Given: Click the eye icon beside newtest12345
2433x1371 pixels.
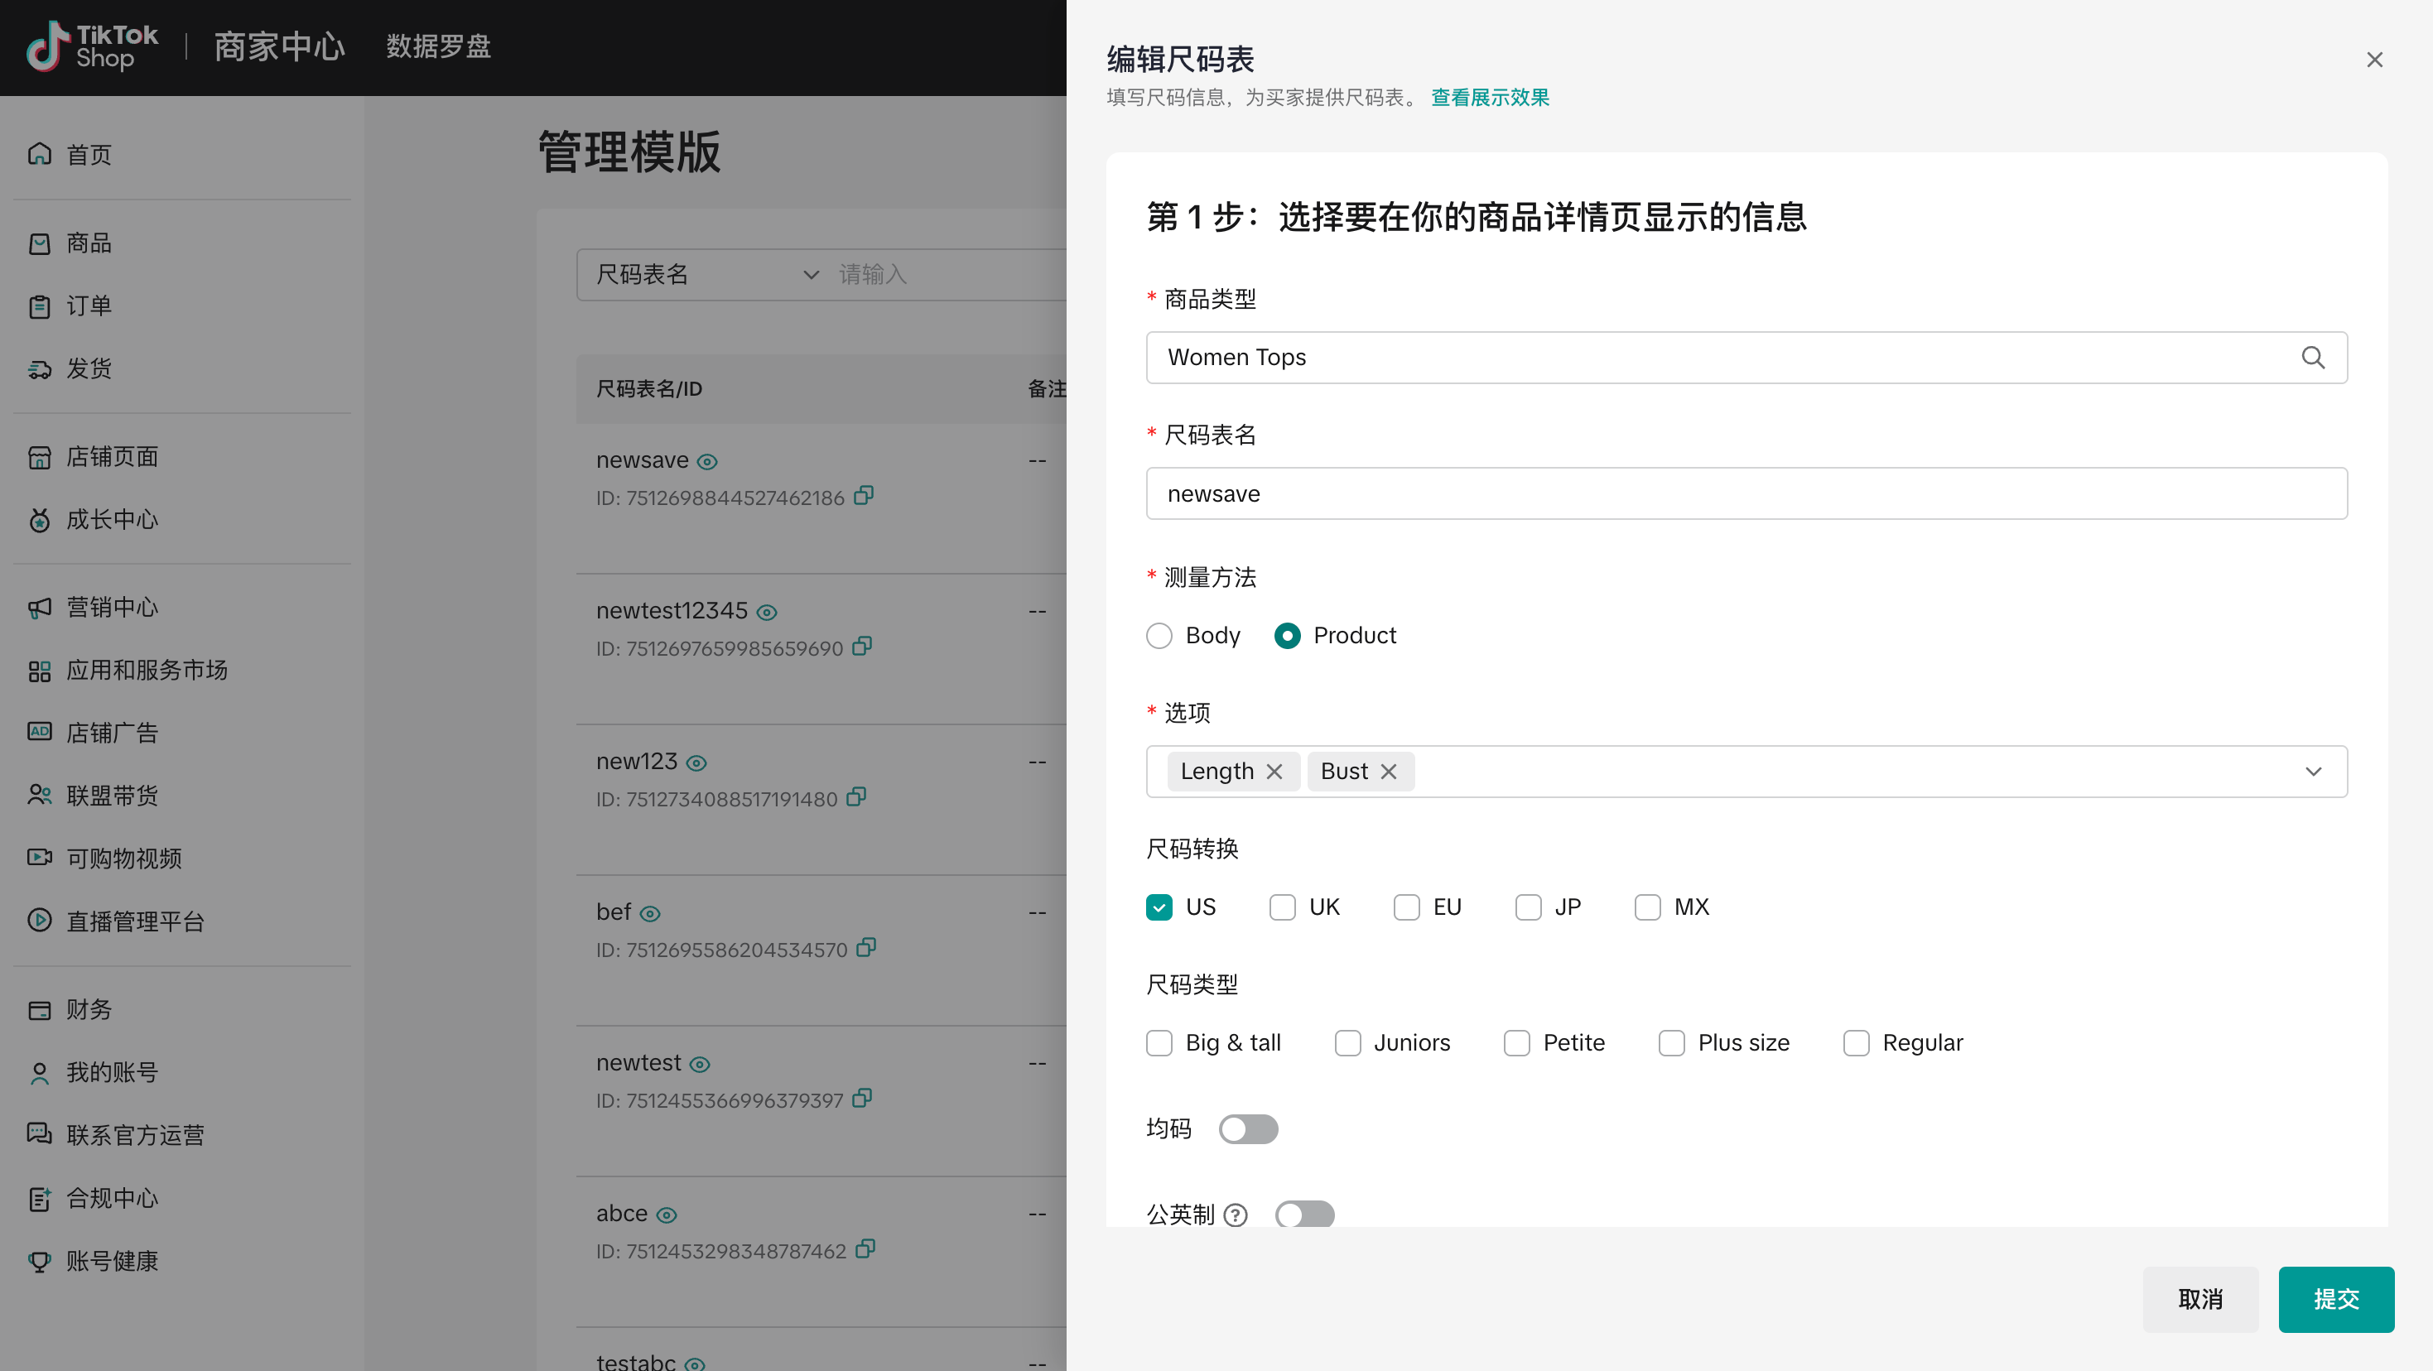Looking at the screenshot, I should [x=767, y=612].
